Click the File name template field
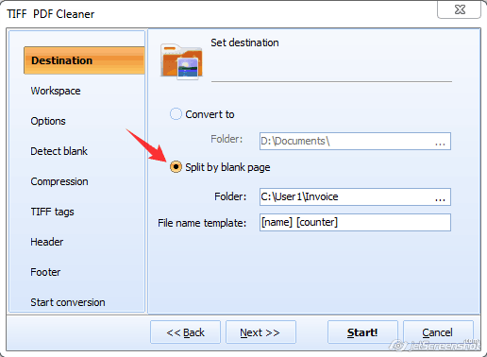The width and height of the screenshot is (487, 357). click(x=355, y=222)
